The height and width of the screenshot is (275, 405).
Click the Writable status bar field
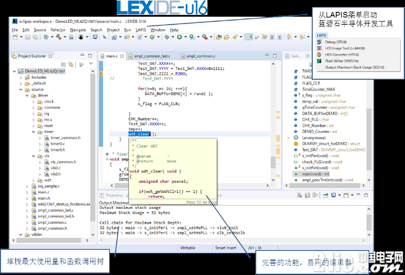pos(188,248)
